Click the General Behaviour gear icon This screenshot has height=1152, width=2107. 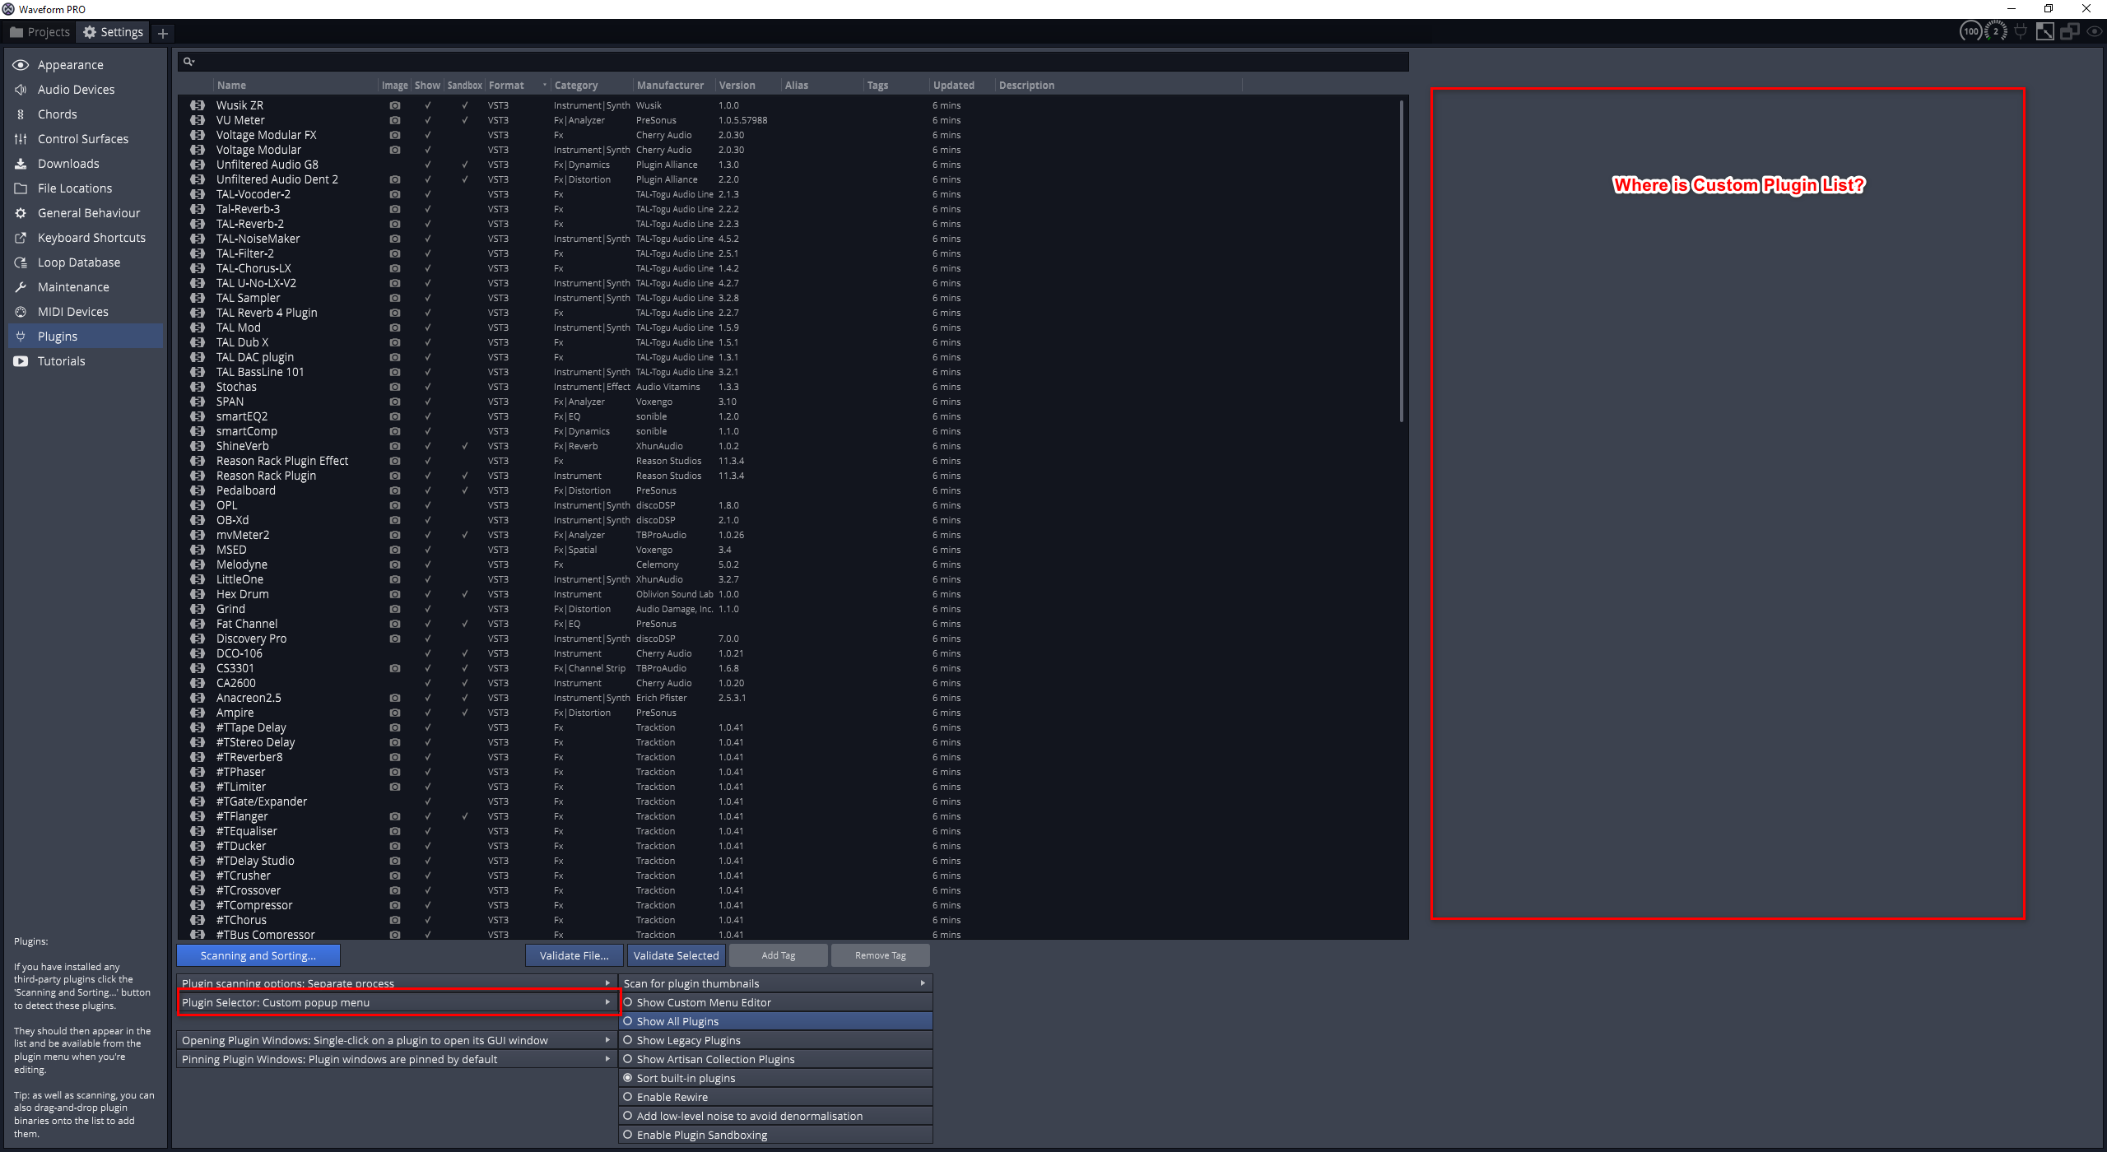point(21,213)
